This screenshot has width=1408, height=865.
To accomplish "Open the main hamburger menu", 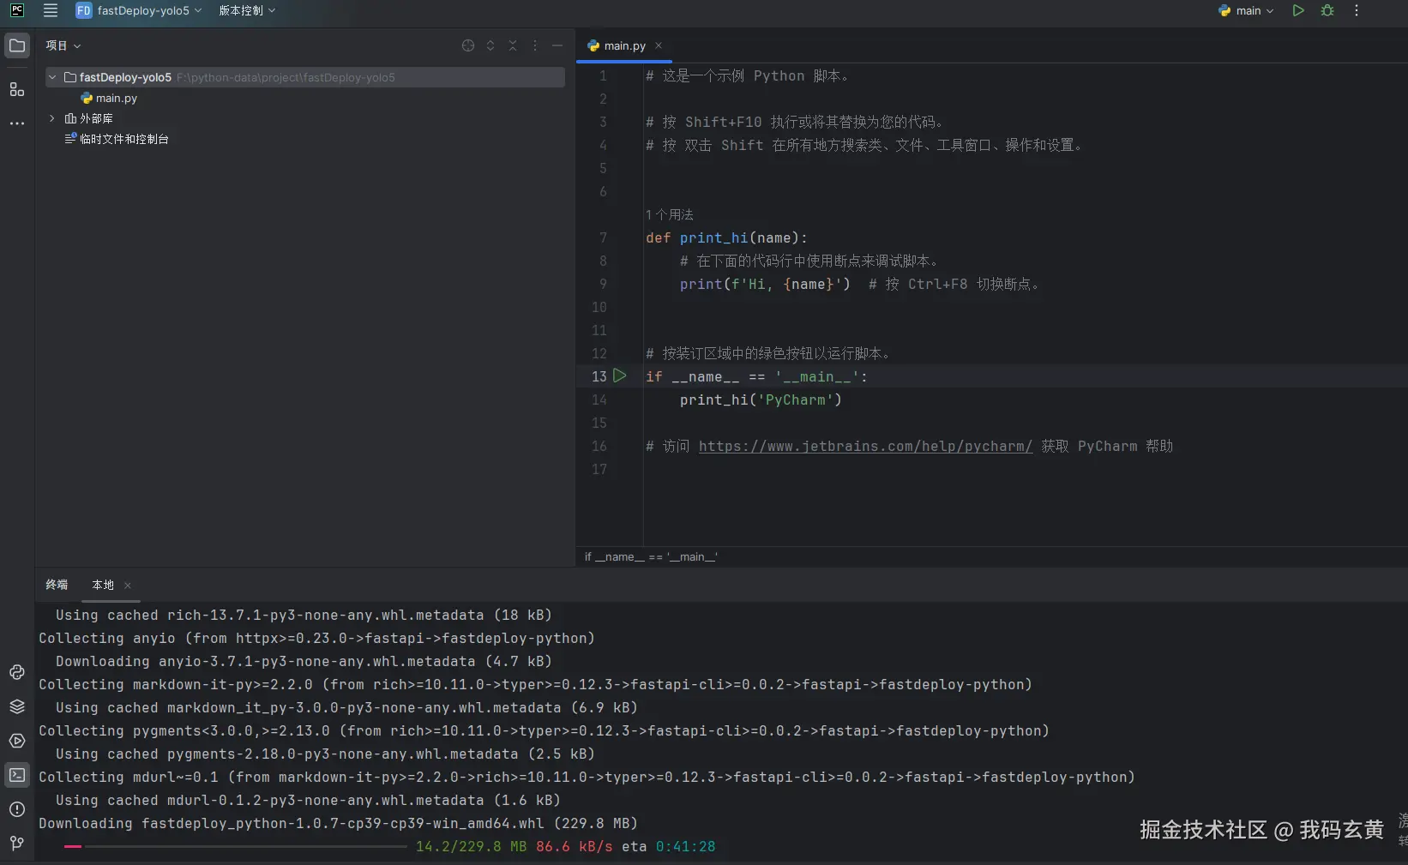I will coord(51,11).
